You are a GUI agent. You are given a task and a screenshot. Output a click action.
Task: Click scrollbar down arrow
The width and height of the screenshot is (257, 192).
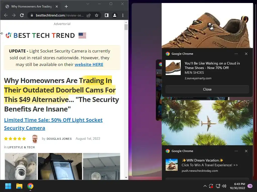(x=126, y=177)
